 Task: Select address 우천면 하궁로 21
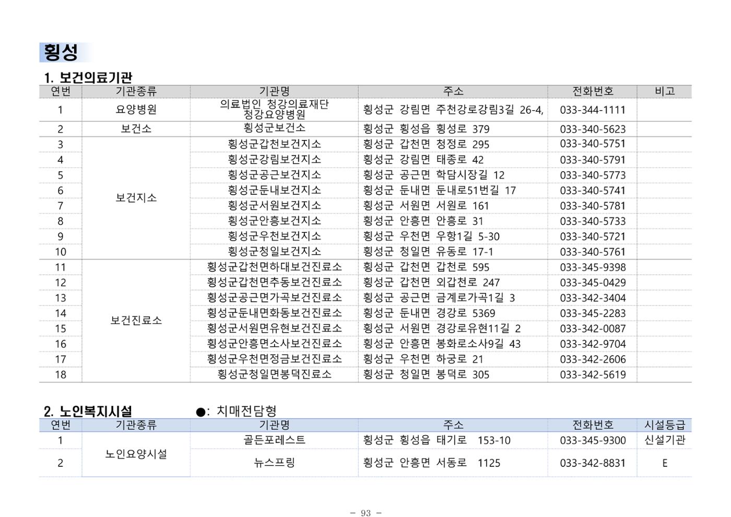tap(442, 359)
